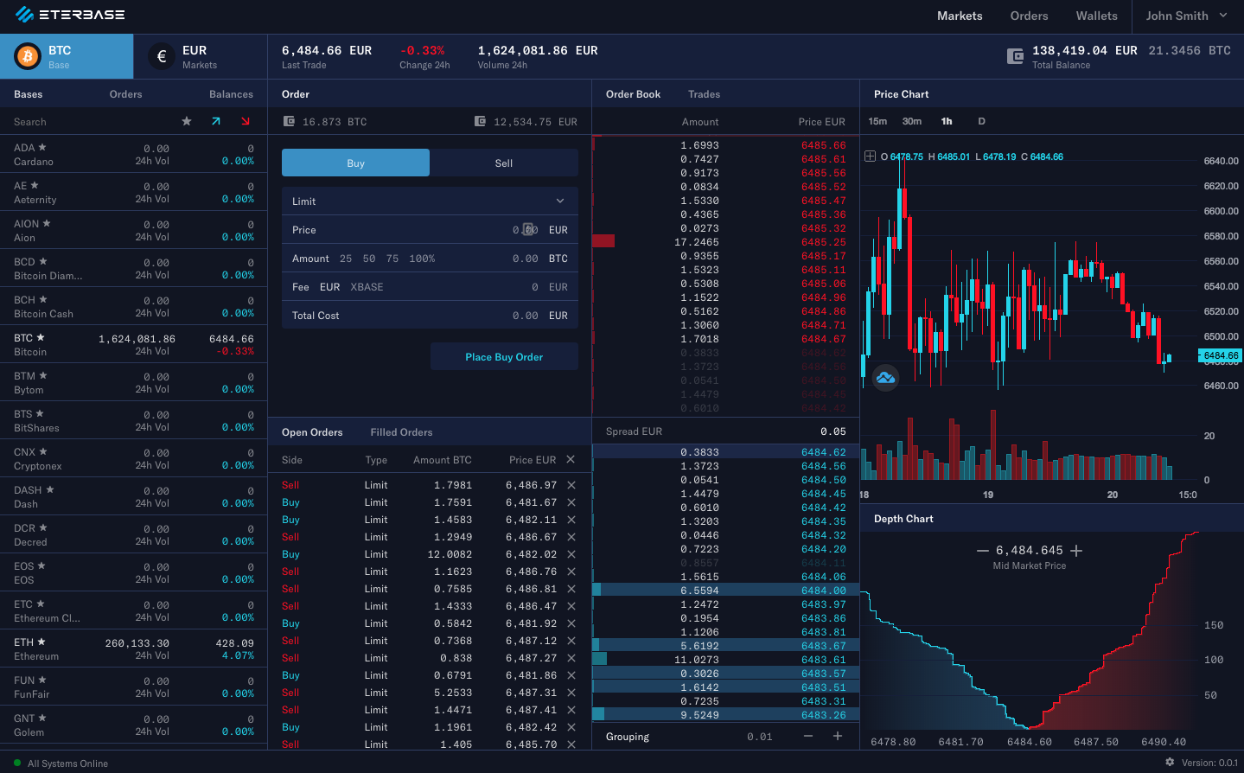Toggle favorite star for AION
The width and height of the screenshot is (1244, 773).
[x=47, y=223]
